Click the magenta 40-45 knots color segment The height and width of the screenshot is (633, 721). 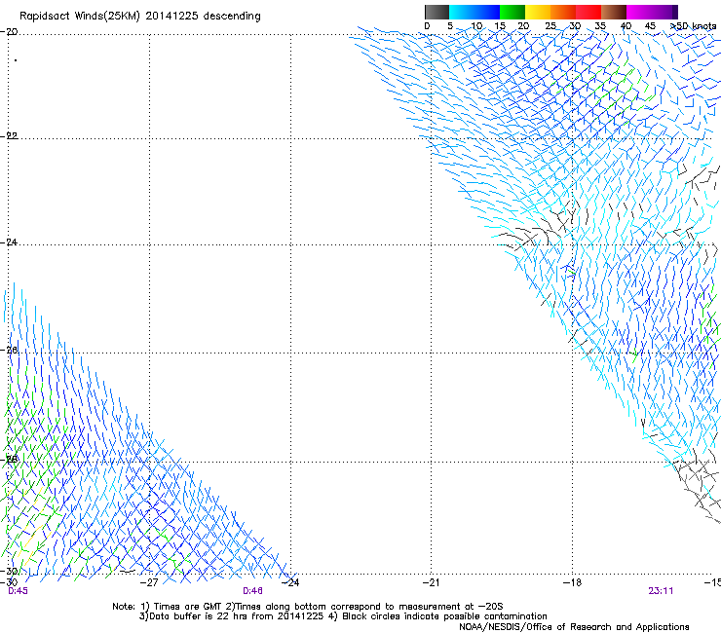coord(639,12)
